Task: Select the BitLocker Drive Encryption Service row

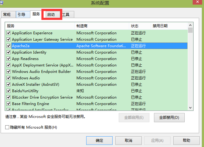Action: (42, 97)
